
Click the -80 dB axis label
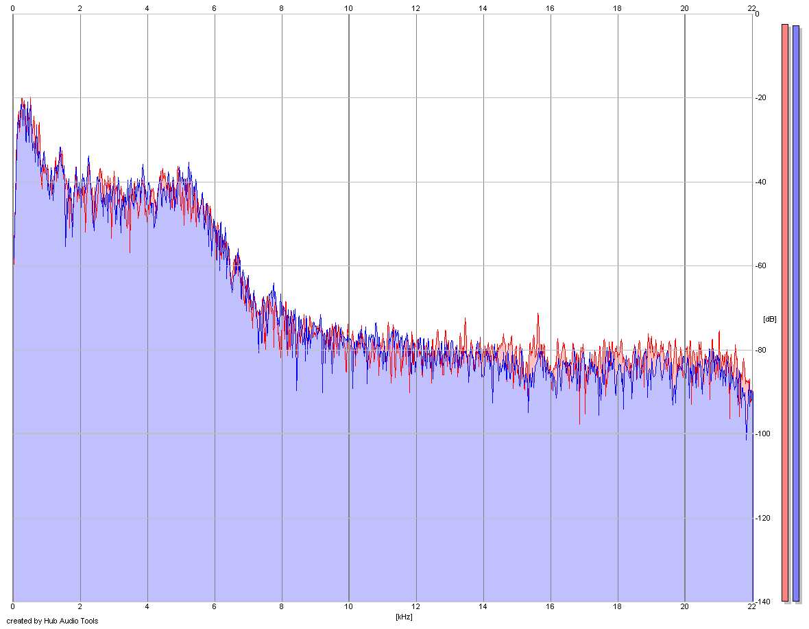point(761,350)
